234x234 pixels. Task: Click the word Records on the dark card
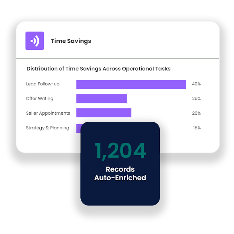click(120, 170)
